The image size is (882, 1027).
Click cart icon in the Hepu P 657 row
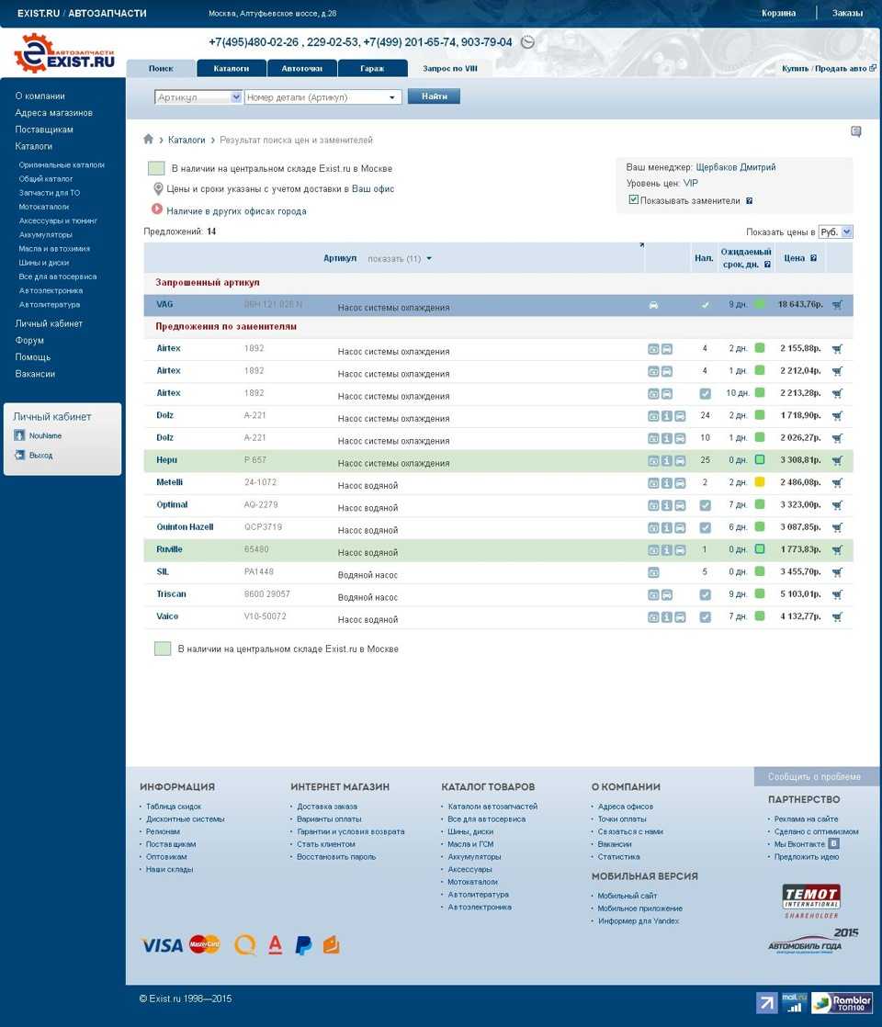[x=836, y=460]
